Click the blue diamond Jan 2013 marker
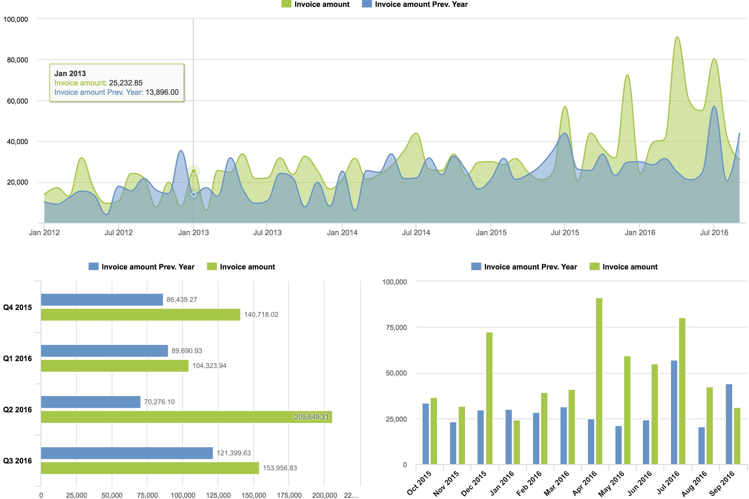The width and height of the screenshot is (749, 499). click(x=193, y=194)
